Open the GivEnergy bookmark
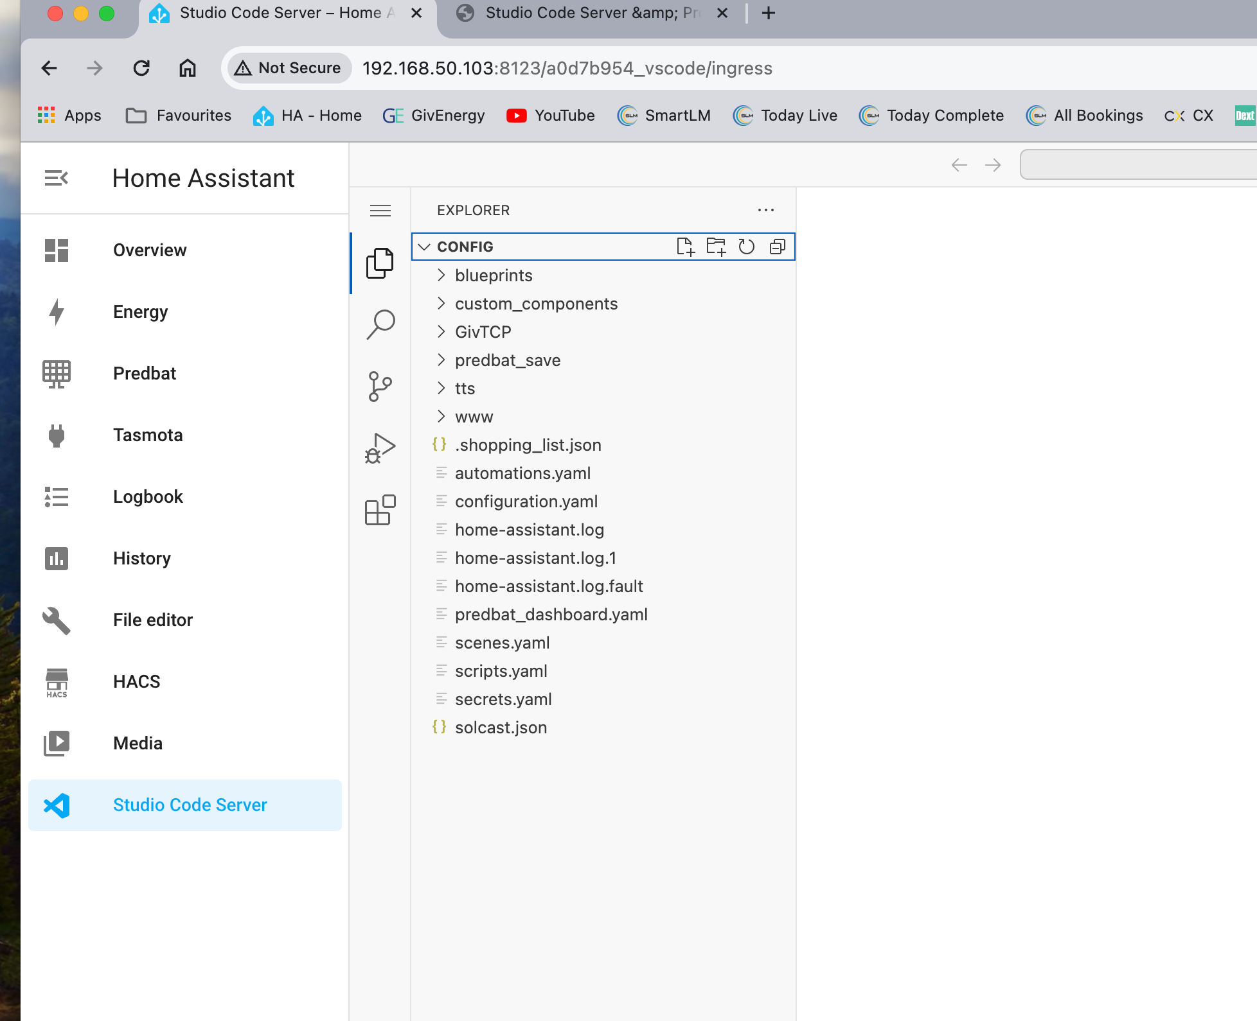This screenshot has height=1021, width=1257. pyautogui.click(x=434, y=116)
